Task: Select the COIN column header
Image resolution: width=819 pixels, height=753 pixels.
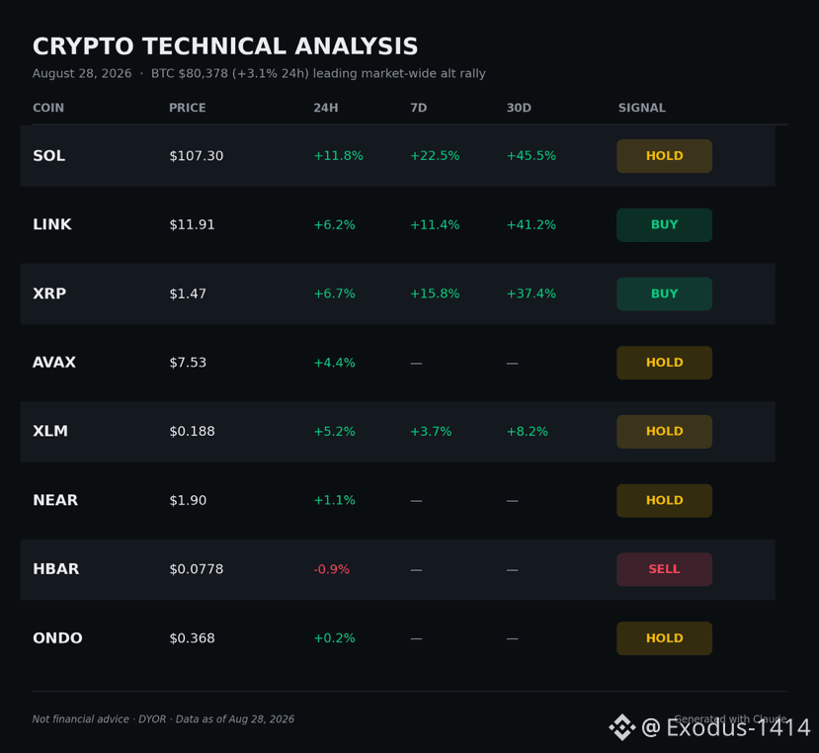Action: pos(48,108)
